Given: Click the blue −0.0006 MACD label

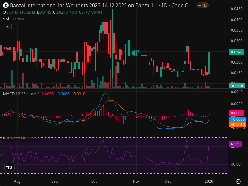Looking at the screenshot, I should 237,119.
